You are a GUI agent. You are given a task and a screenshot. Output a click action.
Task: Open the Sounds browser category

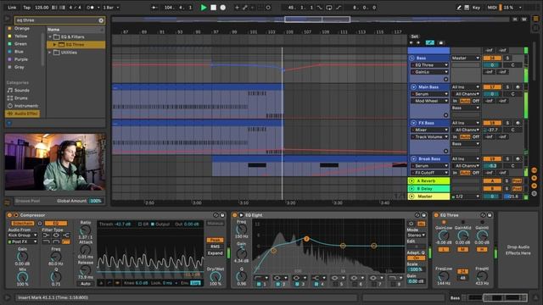22,91
